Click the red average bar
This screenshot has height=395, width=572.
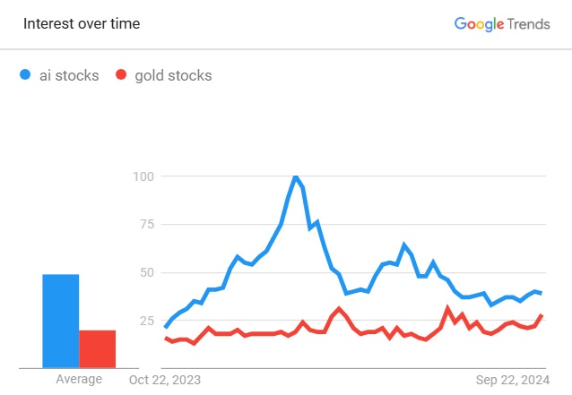(98, 348)
